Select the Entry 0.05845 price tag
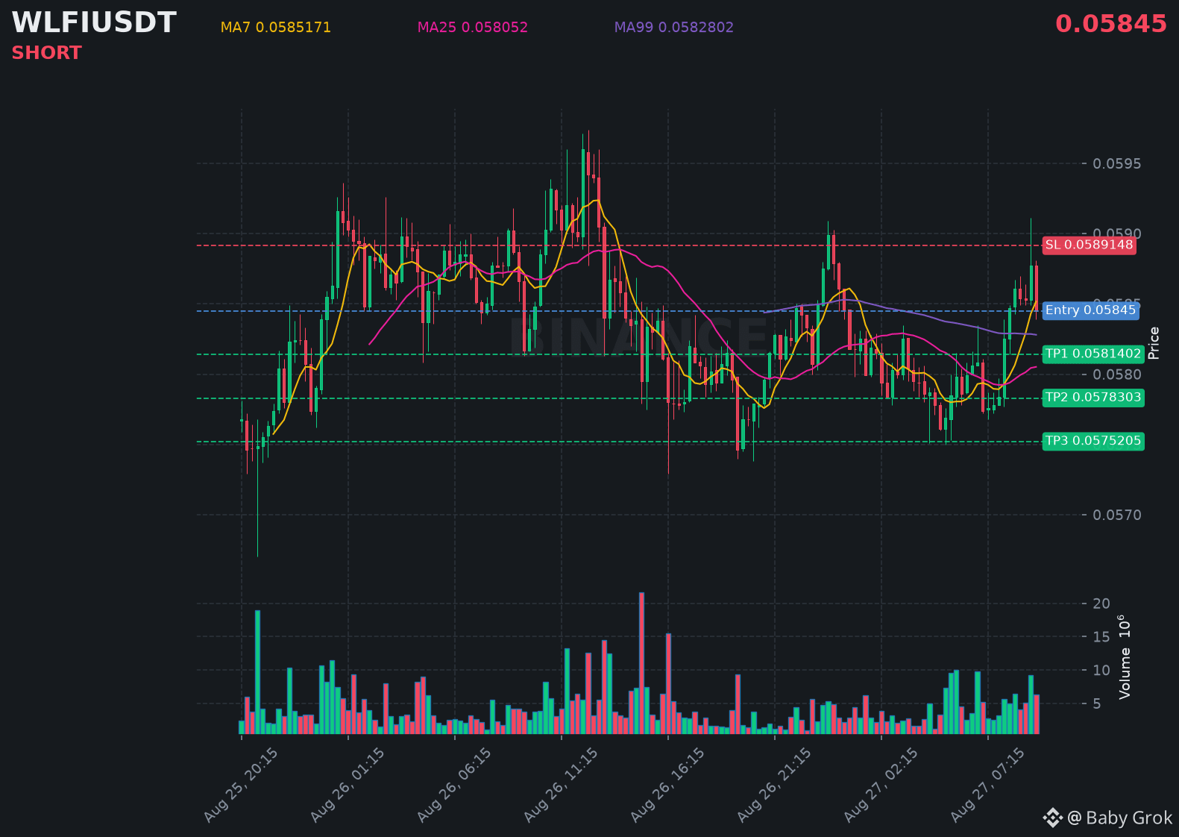Screen dimensions: 1179x837 coord(1090,310)
